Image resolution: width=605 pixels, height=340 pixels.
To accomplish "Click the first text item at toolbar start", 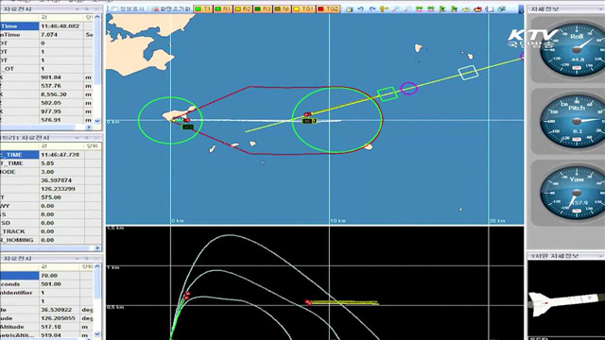I will pos(130,8).
